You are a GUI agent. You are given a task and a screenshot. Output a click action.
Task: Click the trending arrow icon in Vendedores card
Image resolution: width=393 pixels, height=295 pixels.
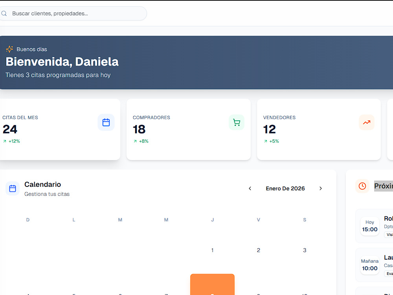coord(367,122)
